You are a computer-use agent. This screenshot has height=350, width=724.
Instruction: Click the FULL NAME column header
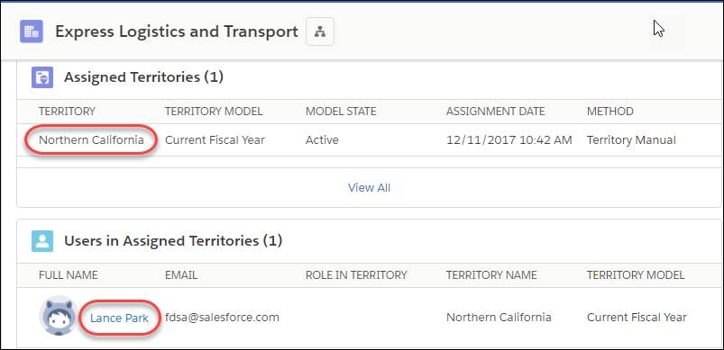69,275
